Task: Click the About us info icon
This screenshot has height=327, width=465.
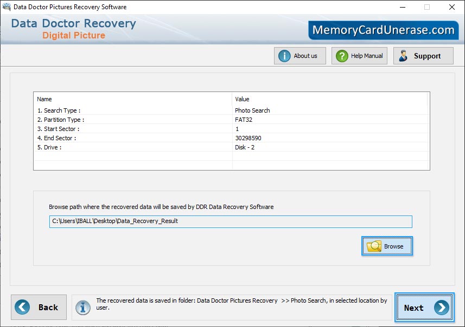Action: [284, 56]
